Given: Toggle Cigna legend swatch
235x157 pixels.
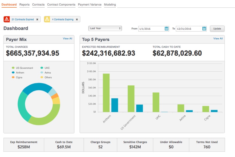Looking at the screenshot, I should (x=13, y=77).
